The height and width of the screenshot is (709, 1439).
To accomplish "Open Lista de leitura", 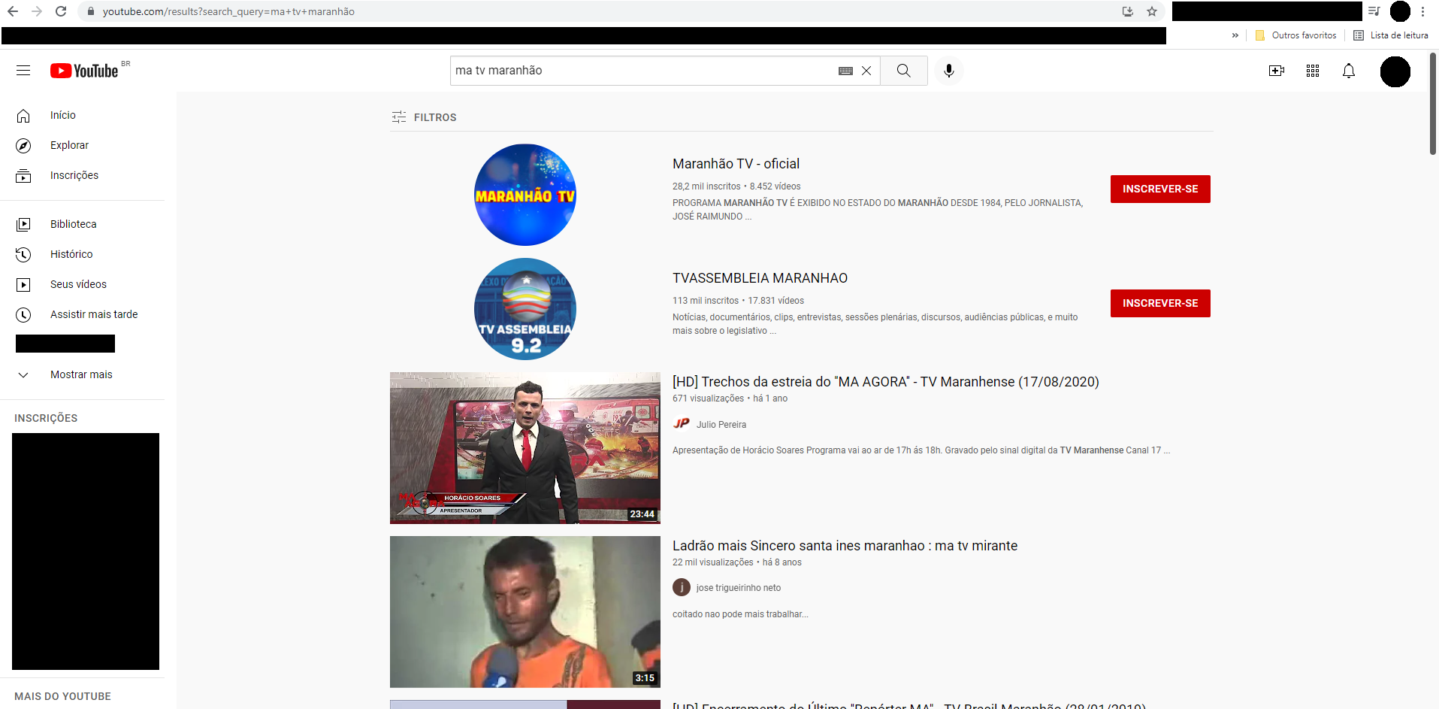I will 1391,35.
